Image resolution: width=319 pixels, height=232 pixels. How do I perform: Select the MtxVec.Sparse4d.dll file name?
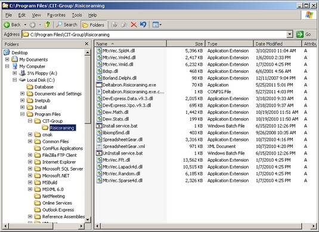(x=123, y=181)
